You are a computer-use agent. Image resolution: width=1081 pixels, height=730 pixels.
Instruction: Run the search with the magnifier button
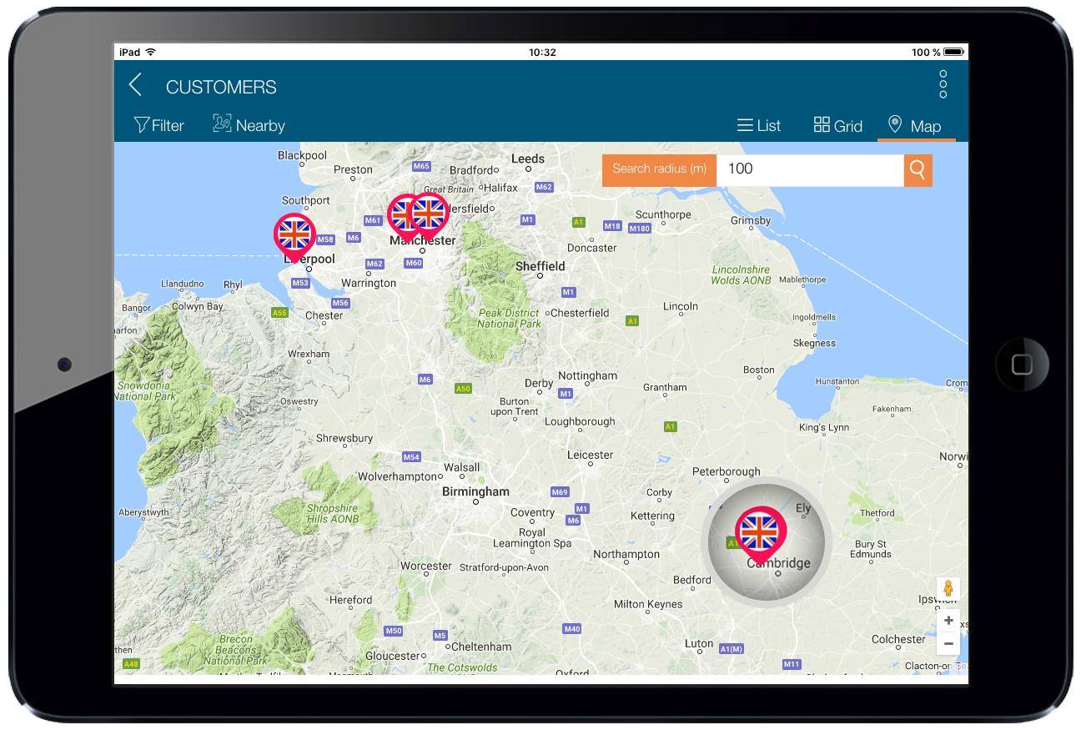918,170
